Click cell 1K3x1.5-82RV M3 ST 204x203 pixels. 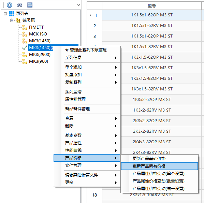click(152, 89)
